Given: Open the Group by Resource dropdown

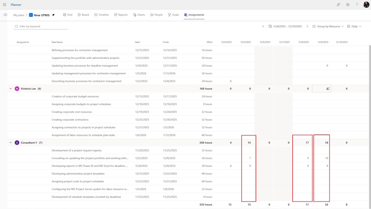Looking at the screenshot, I should pyautogui.click(x=328, y=26).
